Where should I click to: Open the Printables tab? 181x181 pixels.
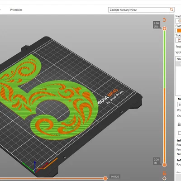(x=16, y=10)
